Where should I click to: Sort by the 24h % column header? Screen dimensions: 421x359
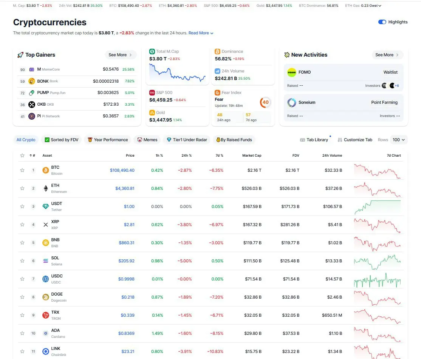[186, 156]
